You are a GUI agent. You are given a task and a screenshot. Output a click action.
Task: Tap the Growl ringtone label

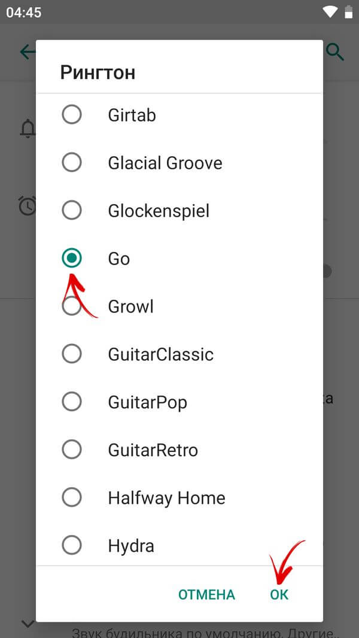[130, 306]
